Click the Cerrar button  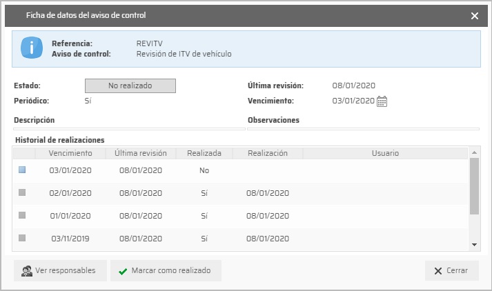point(452,270)
